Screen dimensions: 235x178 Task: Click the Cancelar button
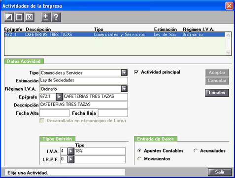tap(217, 80)
